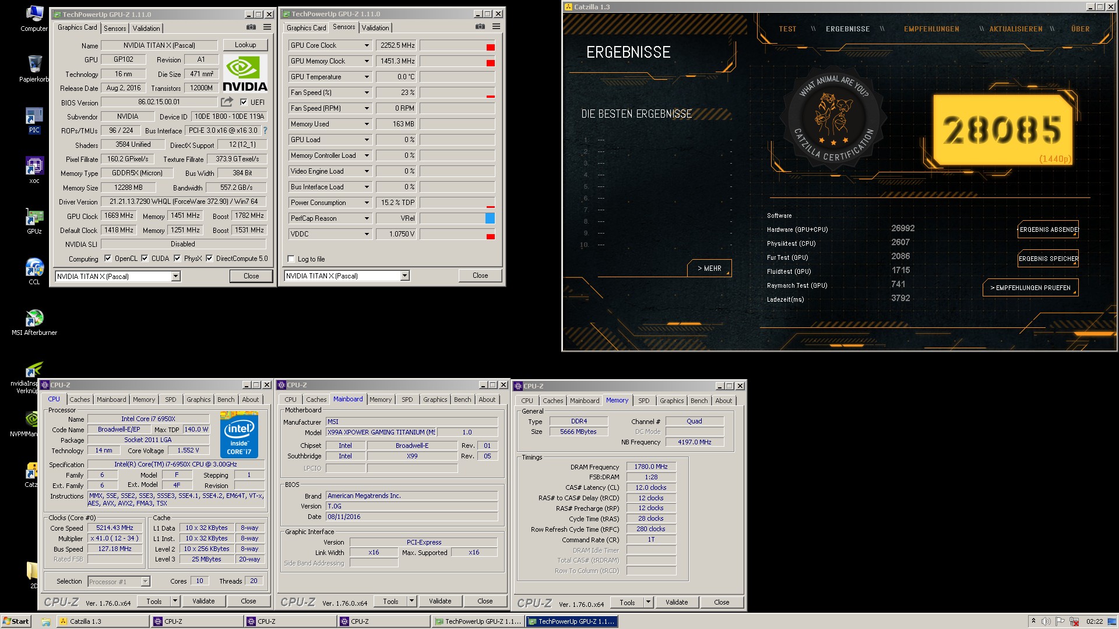Show hidden tray icons arrow
This screenshot has width=1119, height=629.
pos(1033,621)
